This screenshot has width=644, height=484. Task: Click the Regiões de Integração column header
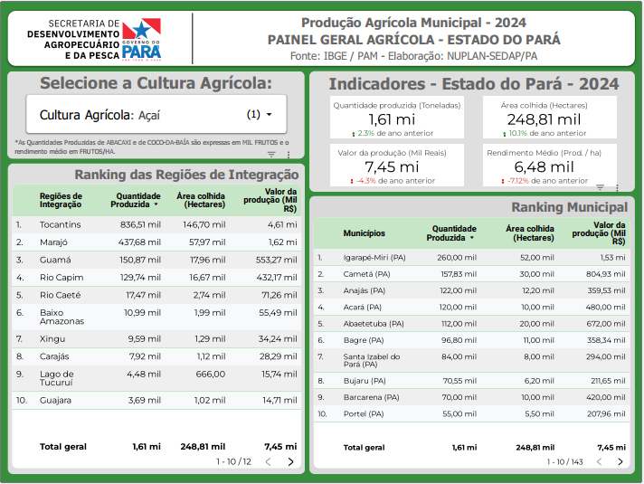[x=61, y=200]
